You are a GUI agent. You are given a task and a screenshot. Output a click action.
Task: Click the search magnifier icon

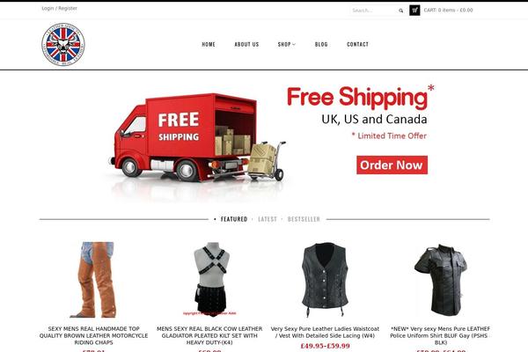point(400,11)
